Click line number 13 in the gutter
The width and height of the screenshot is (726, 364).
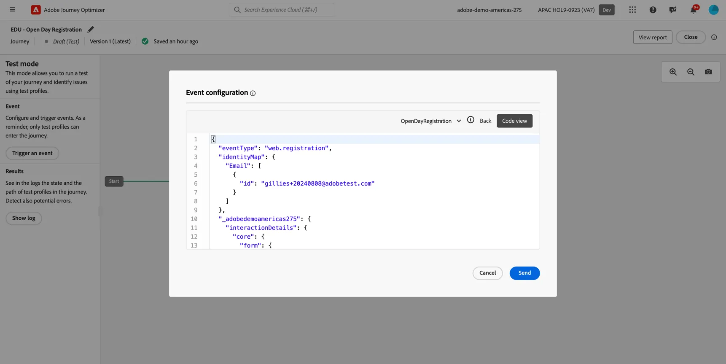194,245
